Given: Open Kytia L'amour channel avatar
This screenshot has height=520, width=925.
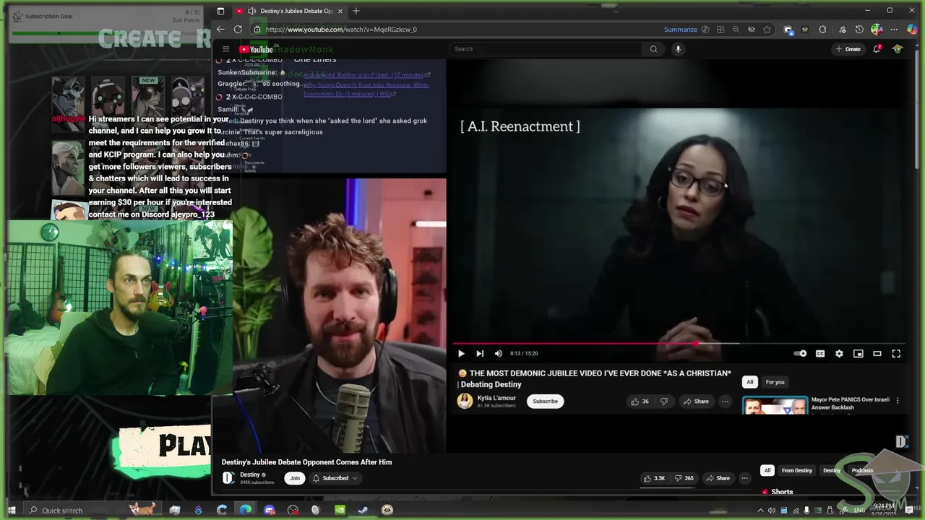Looking at the screenshot, I should (x=465, y=402).
